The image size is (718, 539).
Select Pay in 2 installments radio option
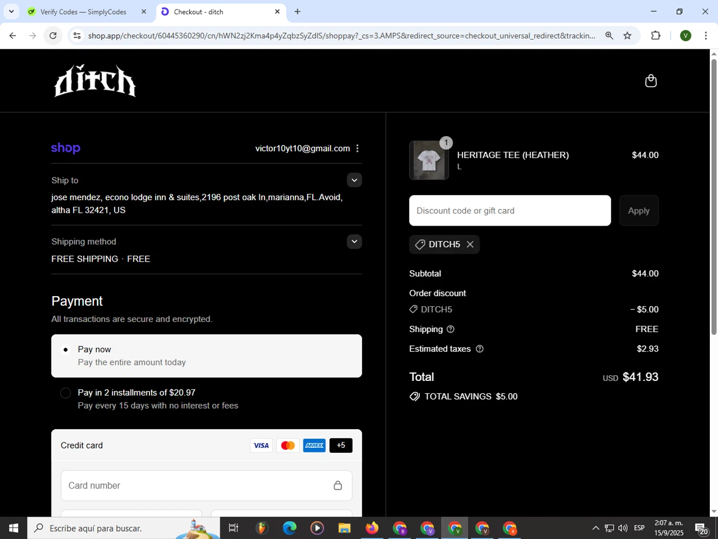pyautogui.click(x=66, y=393)
